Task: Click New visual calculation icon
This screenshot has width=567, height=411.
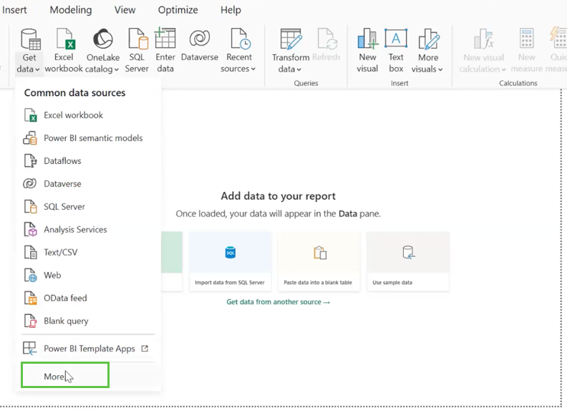Action: (x=483, y=39)
